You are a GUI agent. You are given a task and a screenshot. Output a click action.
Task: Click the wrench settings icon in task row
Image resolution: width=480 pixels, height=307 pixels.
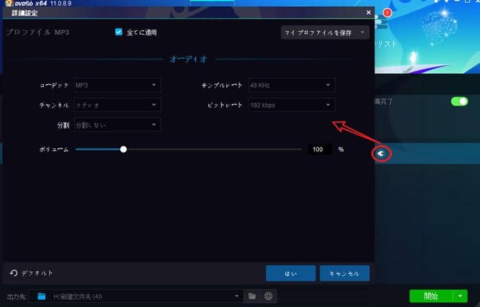381,153
